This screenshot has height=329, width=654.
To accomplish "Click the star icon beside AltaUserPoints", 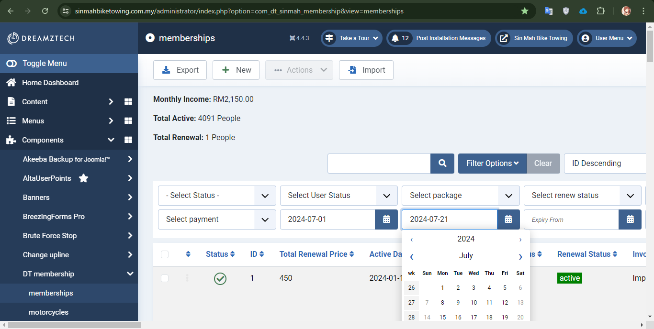I will tap(83, 178).
